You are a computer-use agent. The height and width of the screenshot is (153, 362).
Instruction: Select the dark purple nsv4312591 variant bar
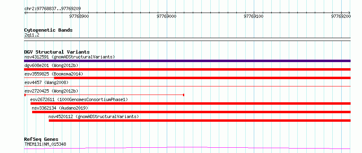187,61
